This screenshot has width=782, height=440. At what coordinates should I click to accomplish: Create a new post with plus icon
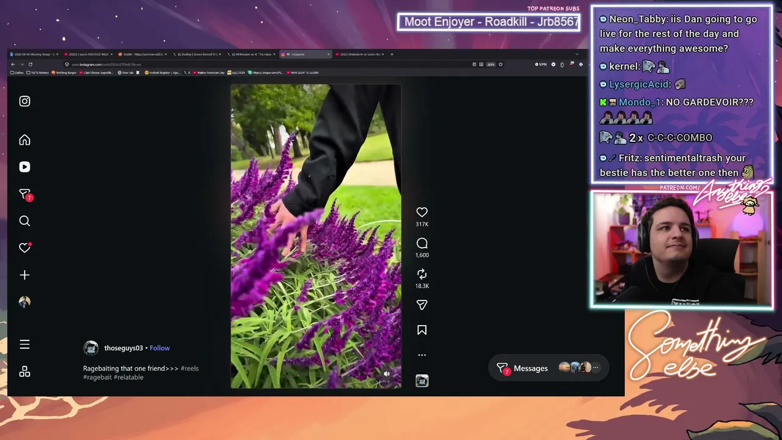click(24, 275)
